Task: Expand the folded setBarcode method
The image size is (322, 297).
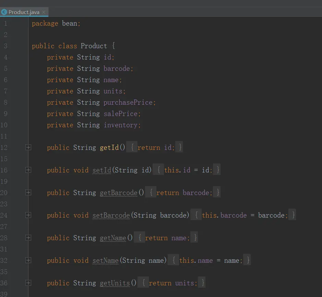Action: pos(28,215)
